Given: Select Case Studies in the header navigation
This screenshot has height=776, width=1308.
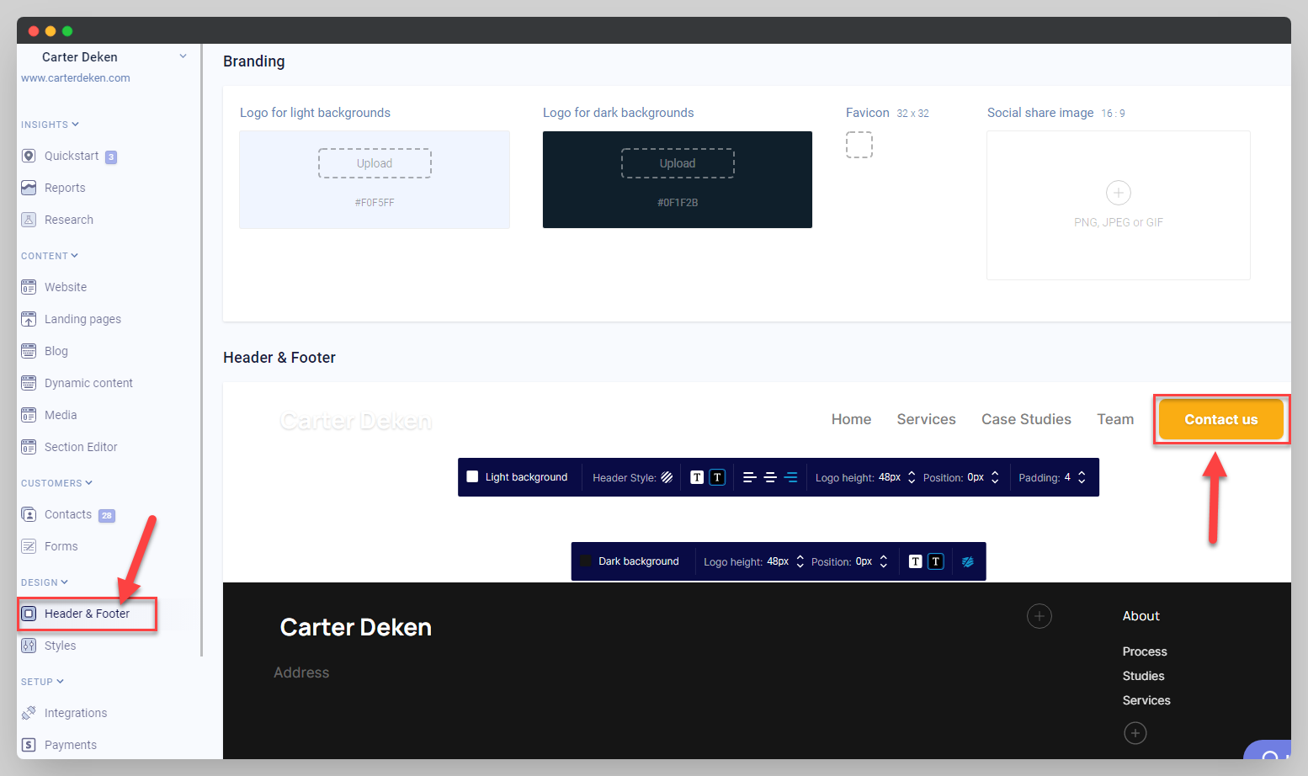Looking at the screenshot, I should point(1026,418).
